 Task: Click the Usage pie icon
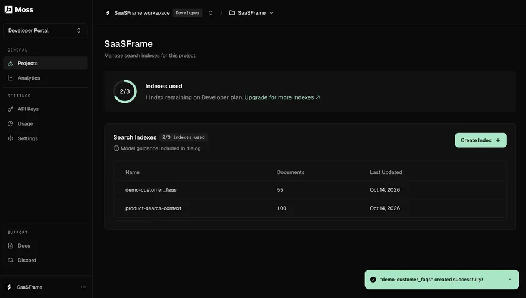click(x=10, y=123)
